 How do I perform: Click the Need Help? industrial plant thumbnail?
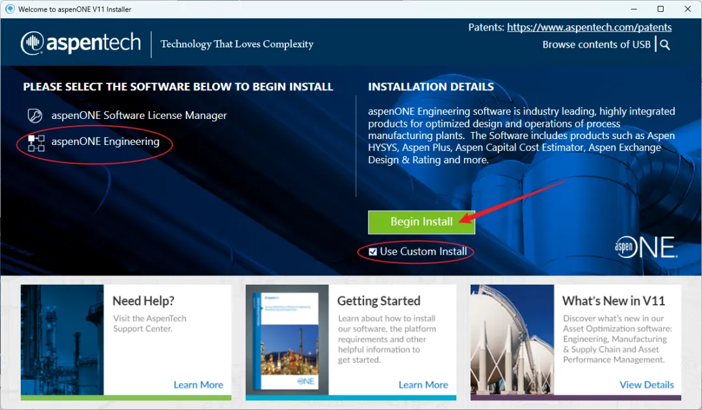click(62, 340)
